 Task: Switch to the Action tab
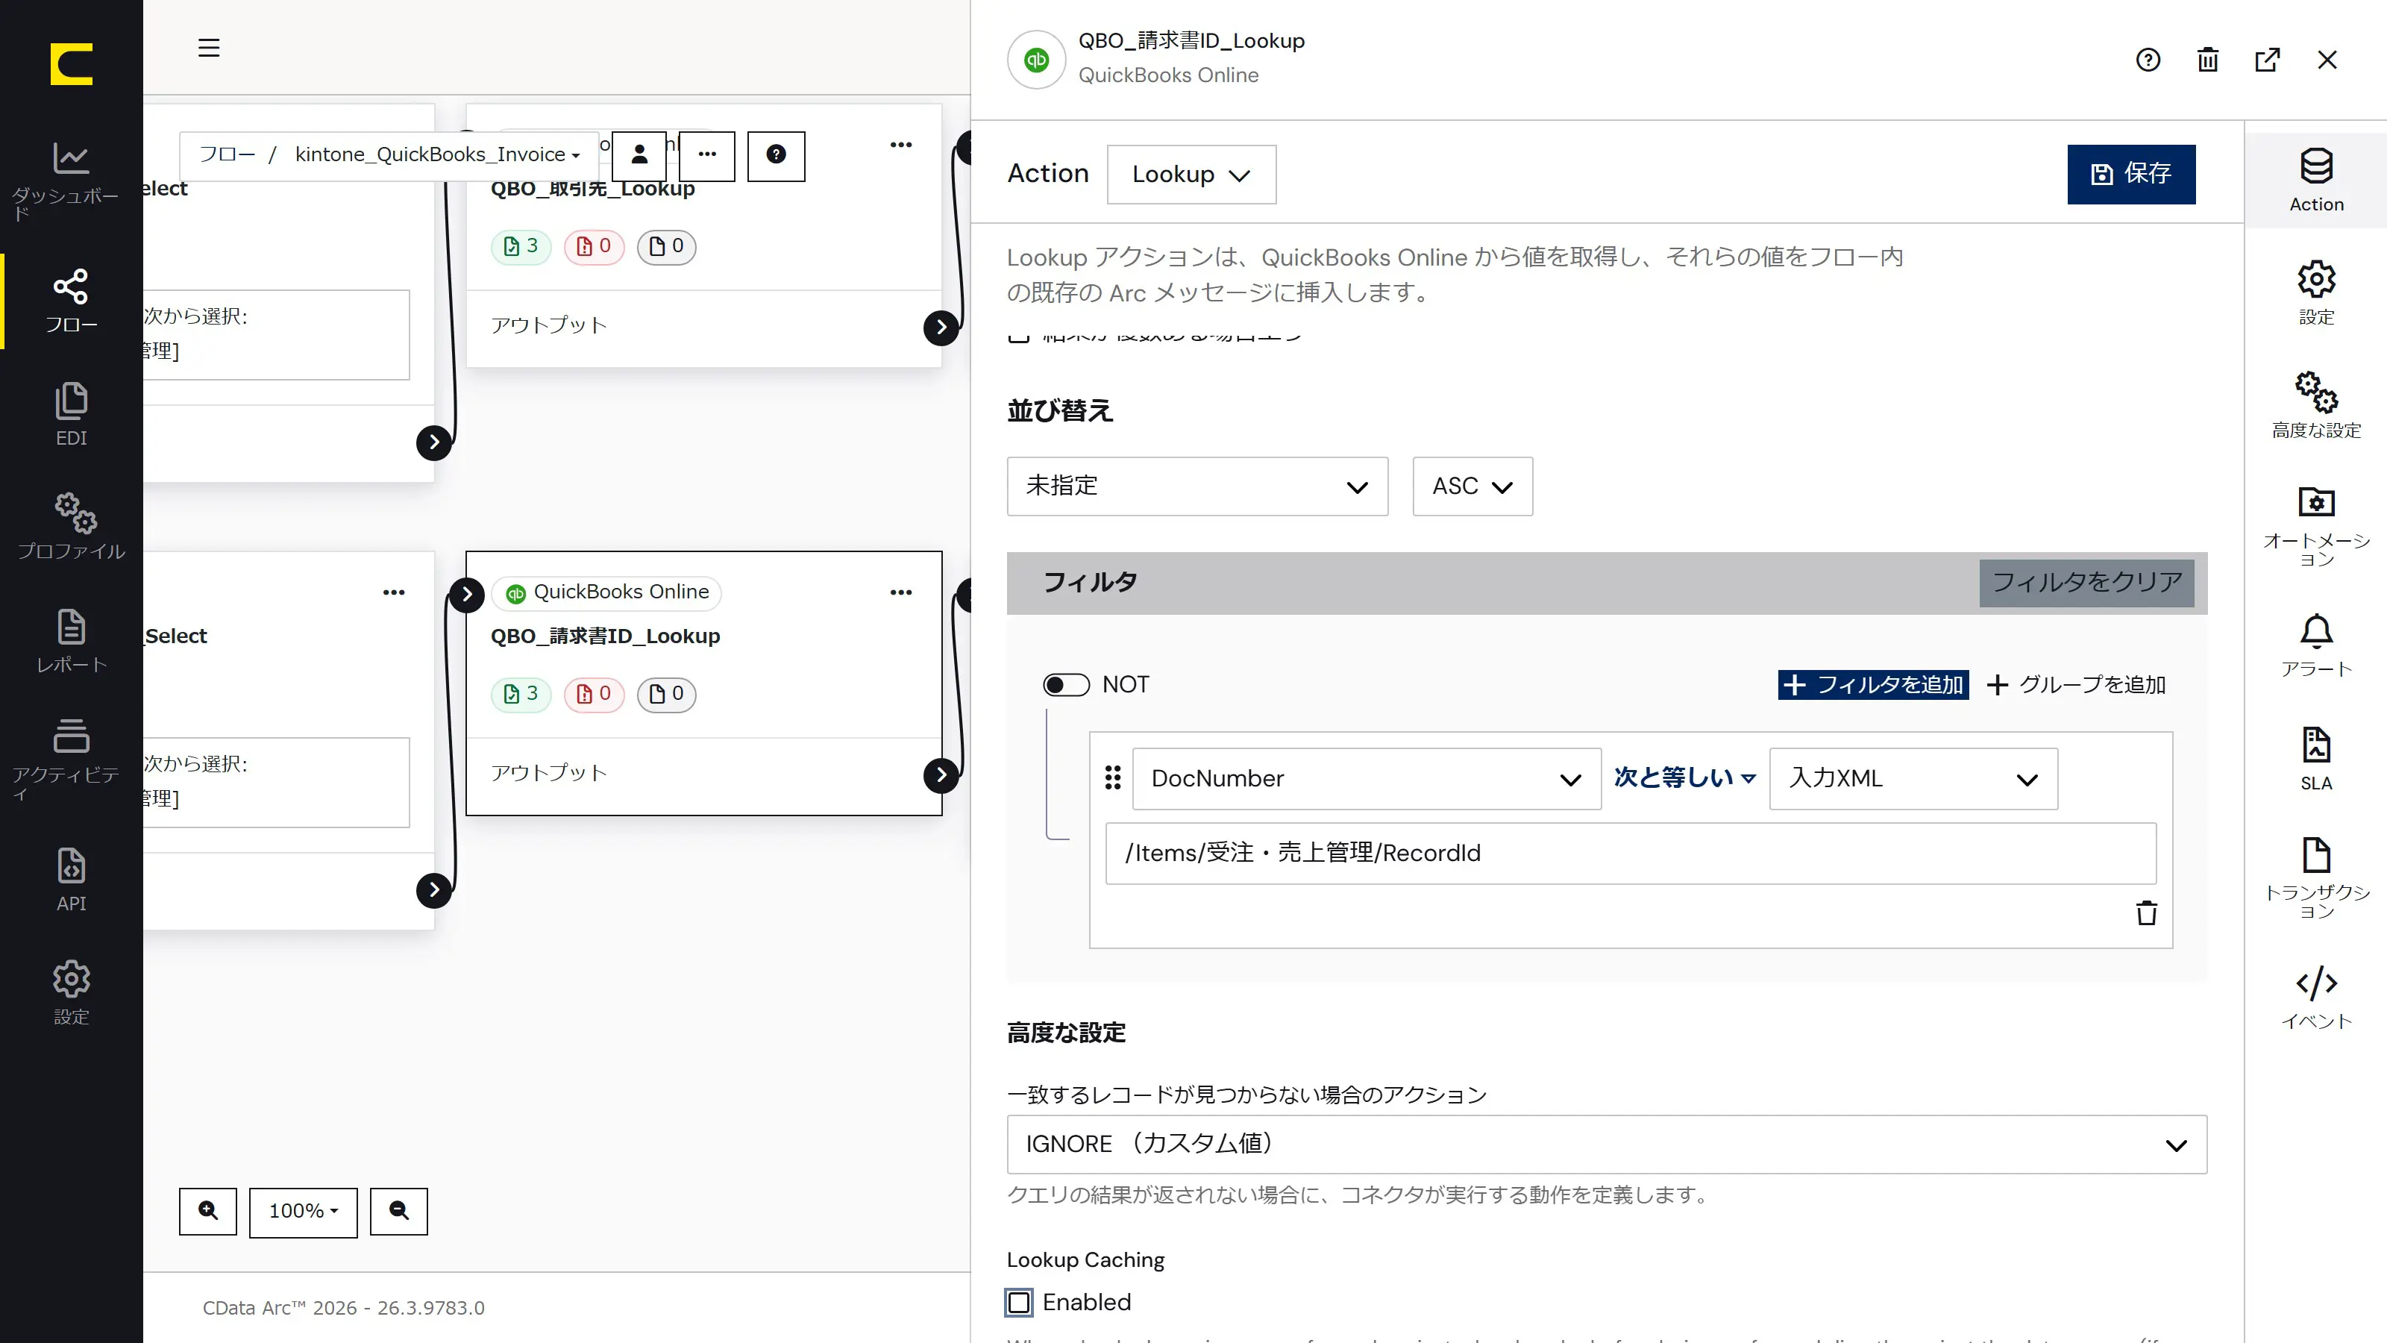(x=2315, y=180)
